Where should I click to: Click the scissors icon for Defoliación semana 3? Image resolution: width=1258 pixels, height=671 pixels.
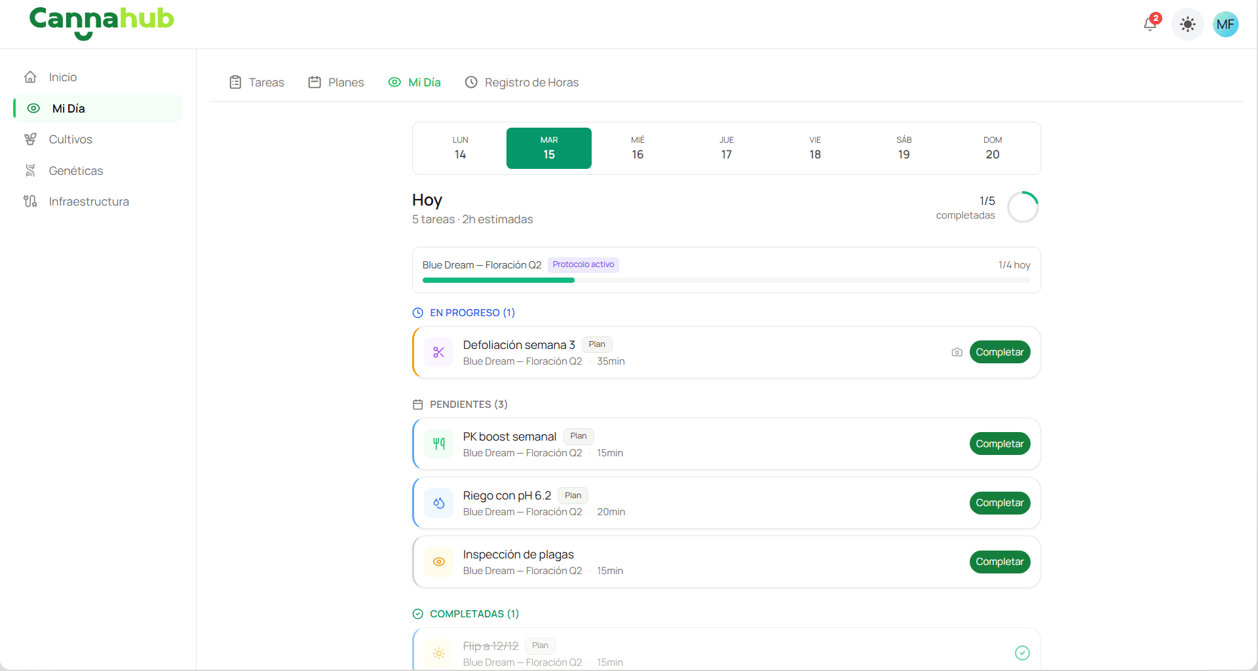click(x=439, y=352)
